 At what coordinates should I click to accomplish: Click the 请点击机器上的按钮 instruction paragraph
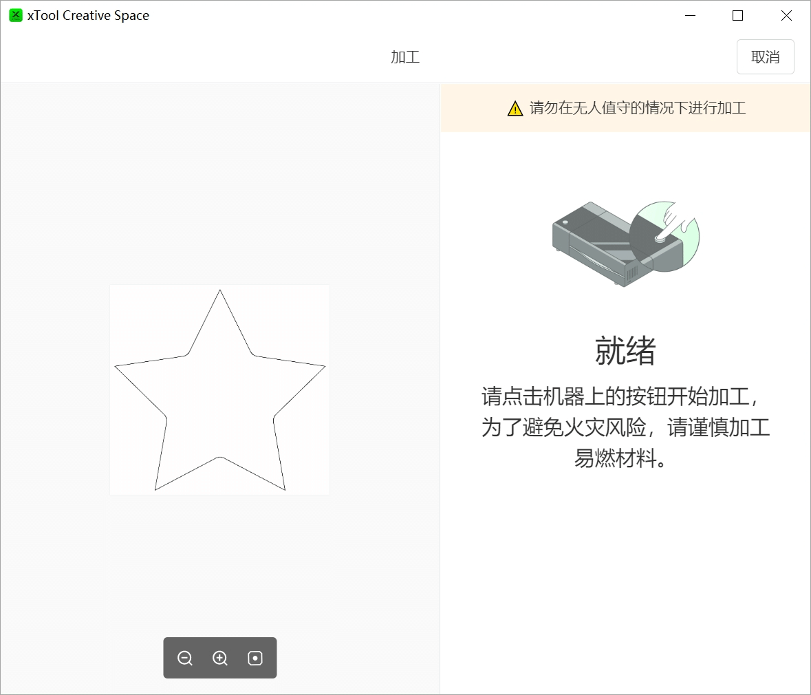(625, 427)
